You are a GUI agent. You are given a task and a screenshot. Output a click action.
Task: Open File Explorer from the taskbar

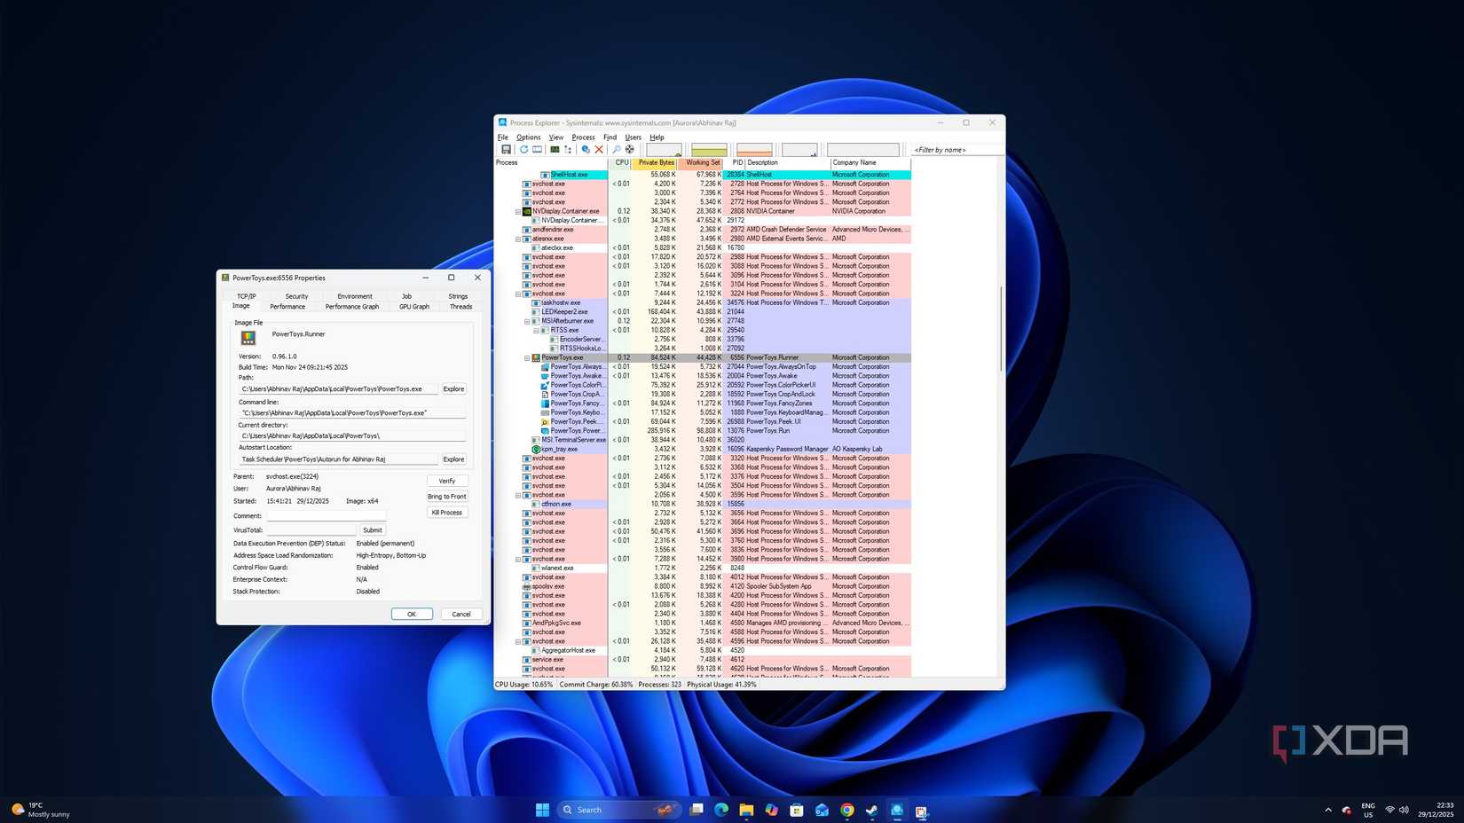click(746, 810)
